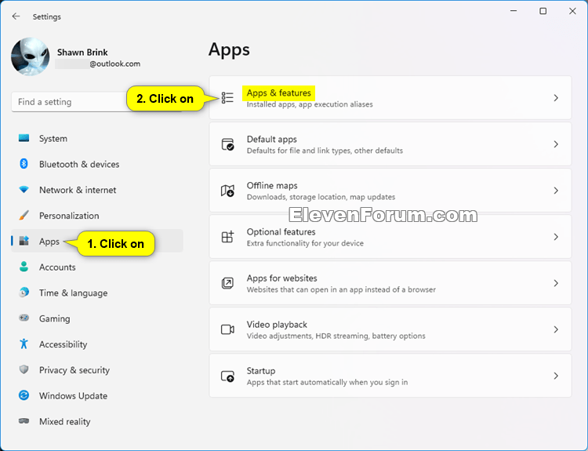Click 'Downloads, storage location, map updates' text
588x451 pixels.
[321, 197]
